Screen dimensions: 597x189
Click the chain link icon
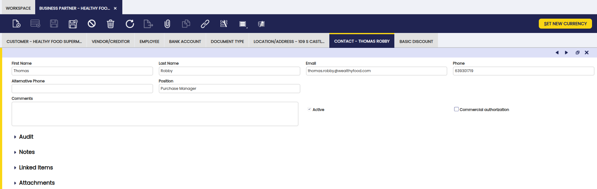pos(205,24)
